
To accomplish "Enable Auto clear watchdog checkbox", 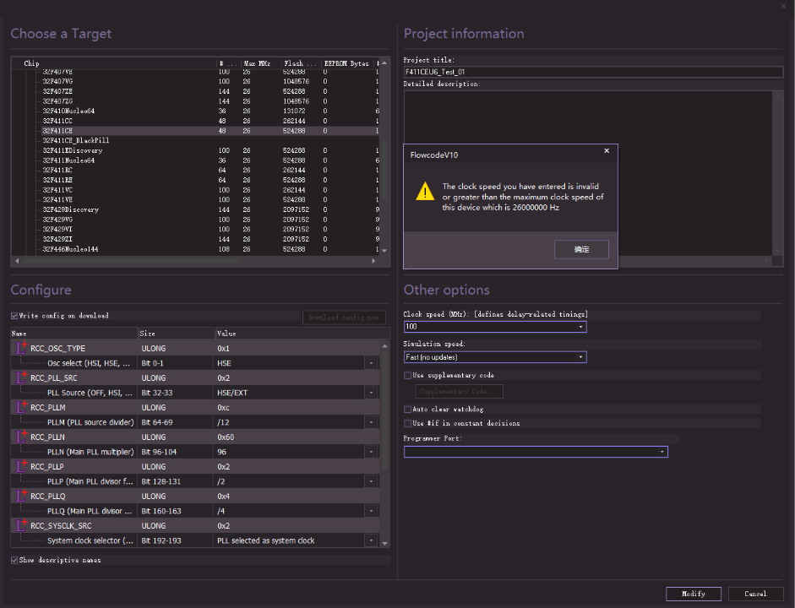I will click(x=408, y=409).
